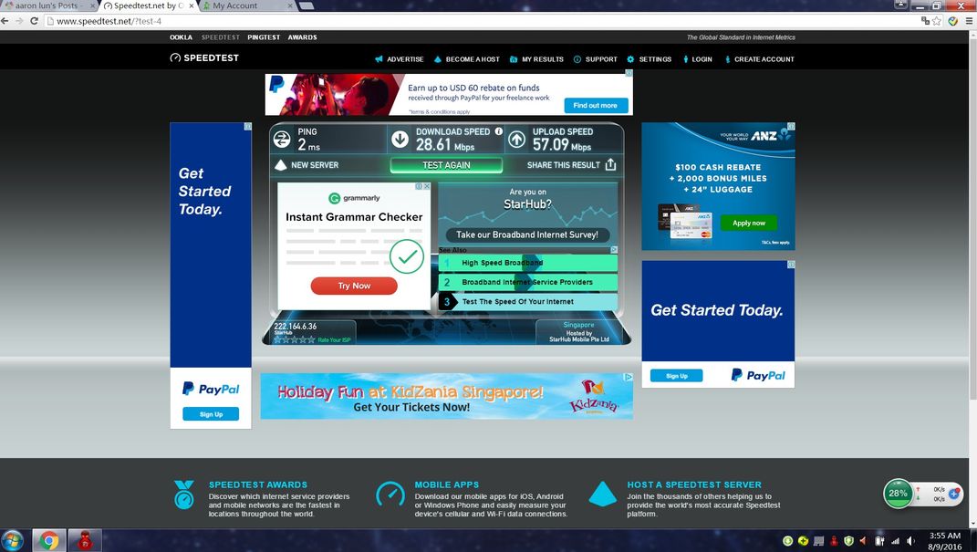Open a new browser tab
Viewport: 977px width, 552px height.
306,5
